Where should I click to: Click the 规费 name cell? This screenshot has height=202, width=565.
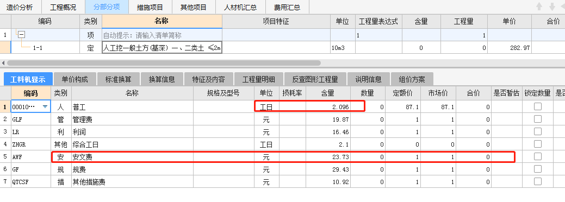click(x=132, y=169)
